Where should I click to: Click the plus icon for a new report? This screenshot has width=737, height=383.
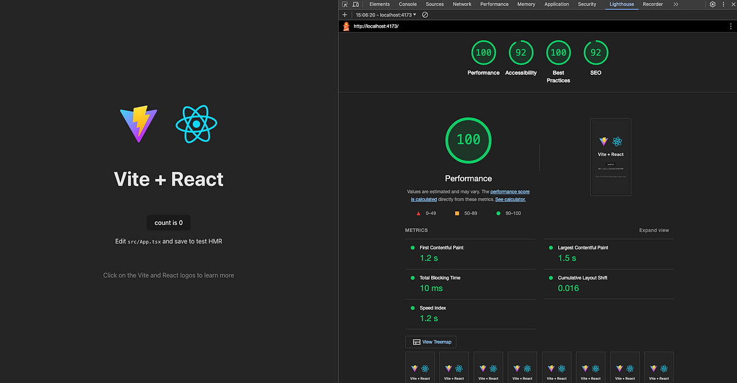tap(345, 14)
